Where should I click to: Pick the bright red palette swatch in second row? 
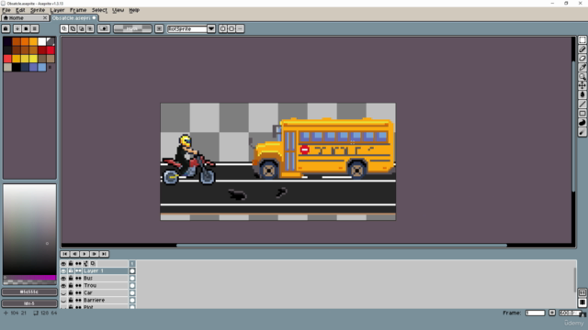(x=51, y=49)
